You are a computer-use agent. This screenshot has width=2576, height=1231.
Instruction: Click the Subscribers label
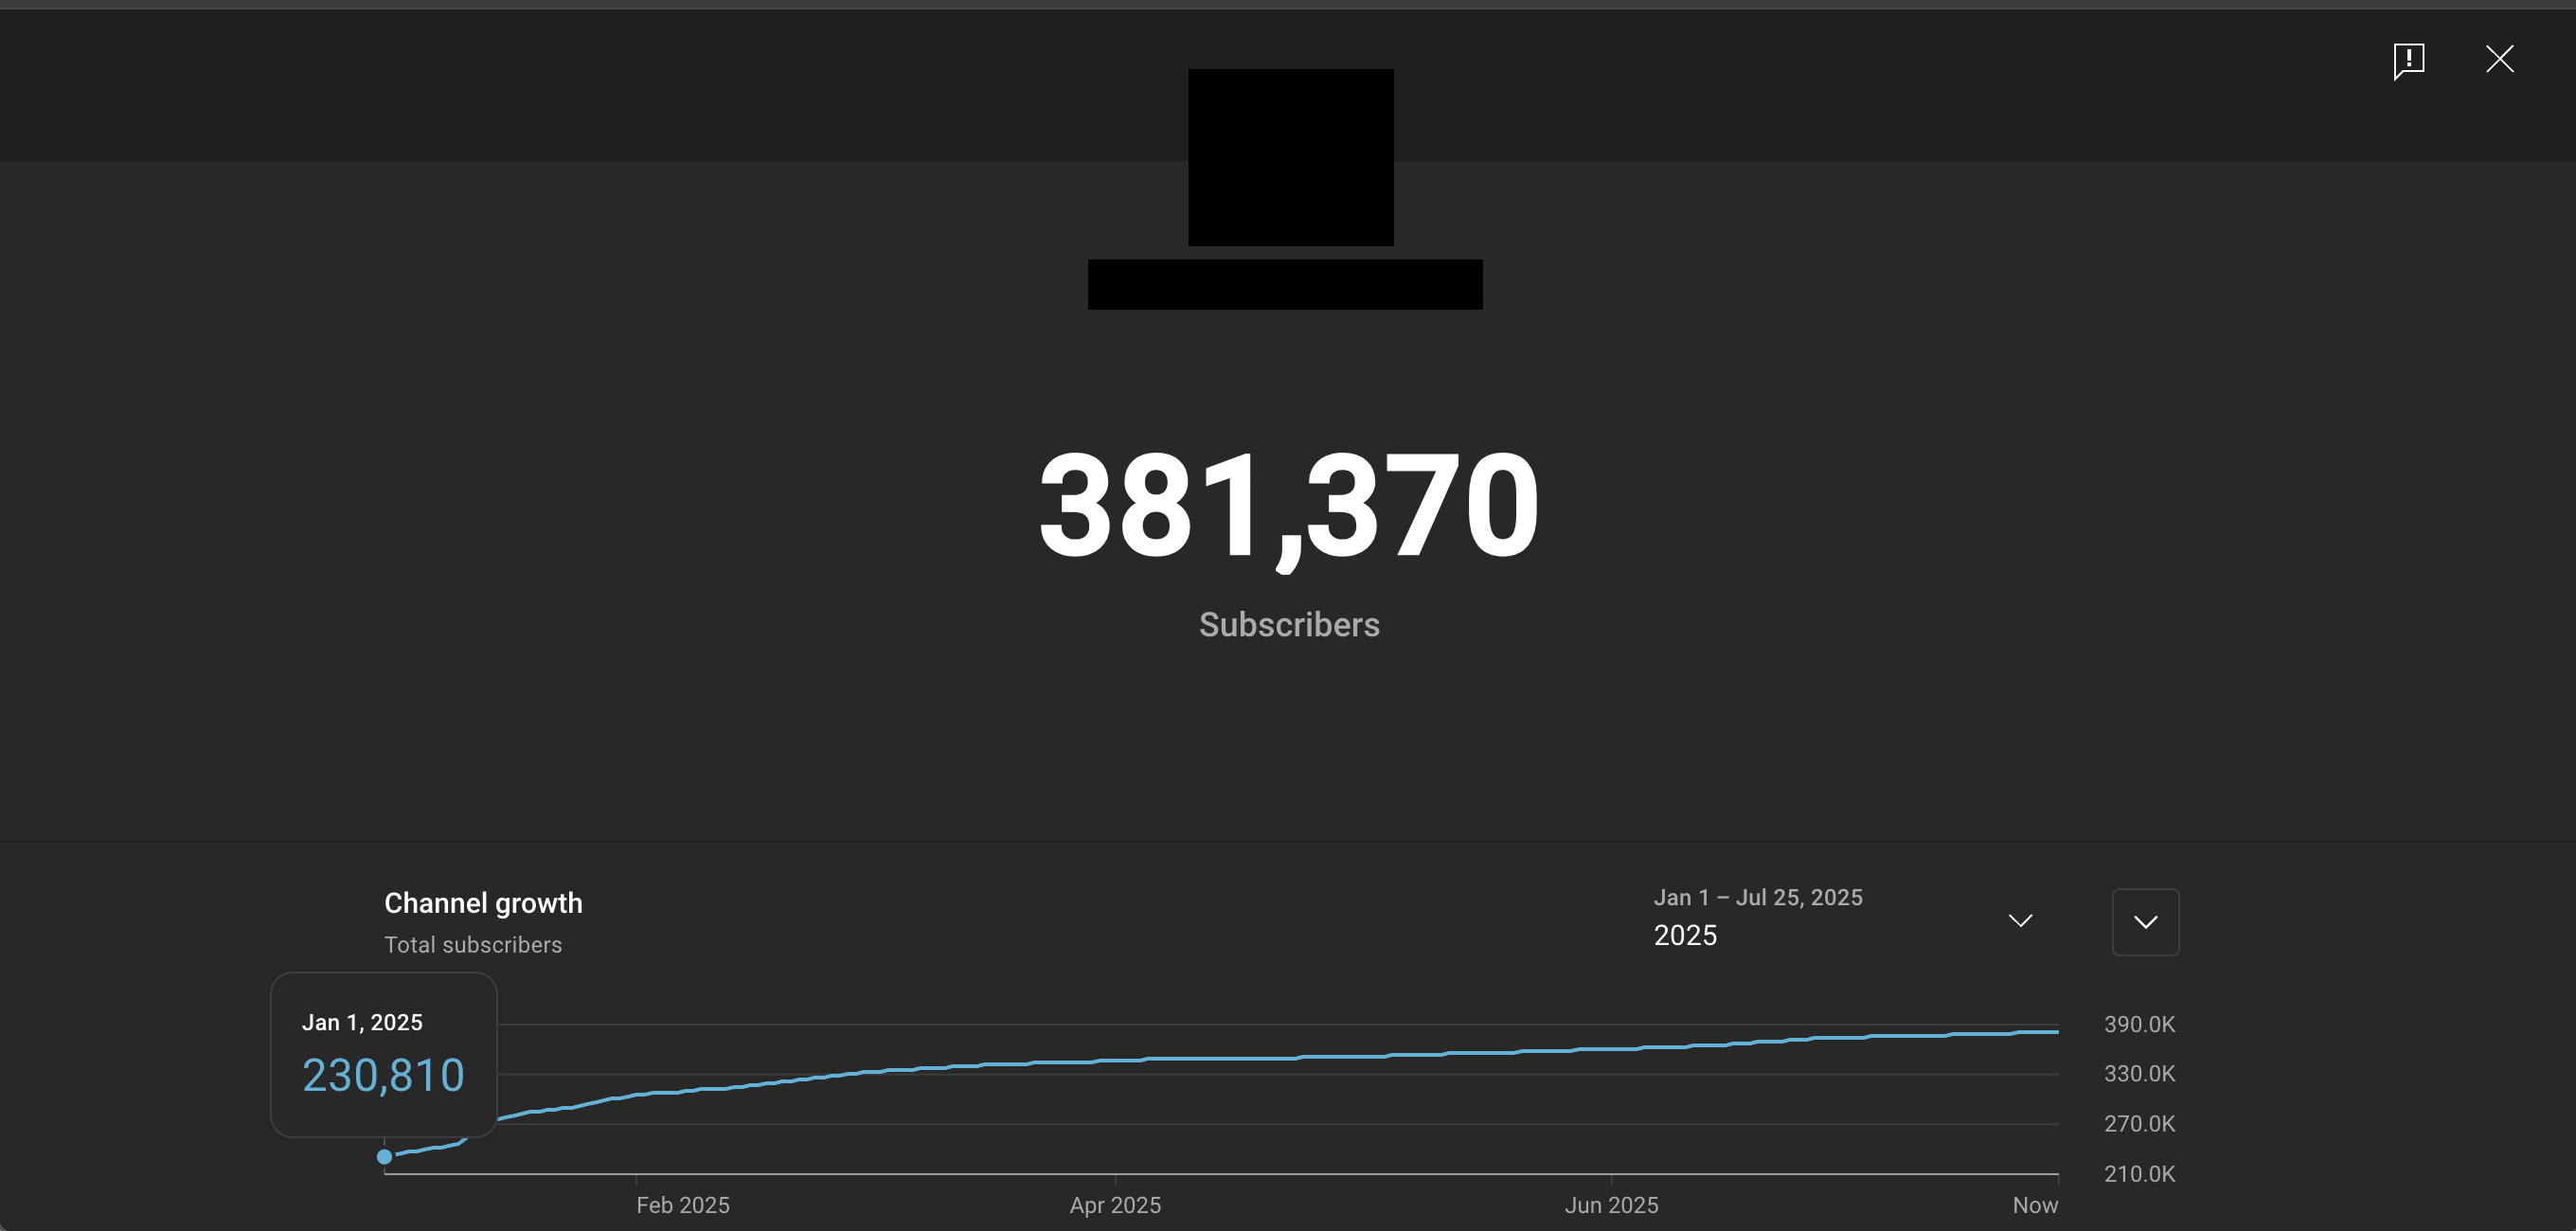click(1289, 625)
